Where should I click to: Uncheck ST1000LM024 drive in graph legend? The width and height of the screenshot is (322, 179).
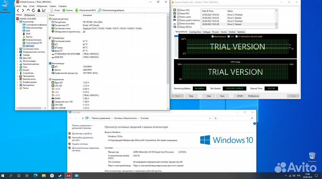coord(237,37)
